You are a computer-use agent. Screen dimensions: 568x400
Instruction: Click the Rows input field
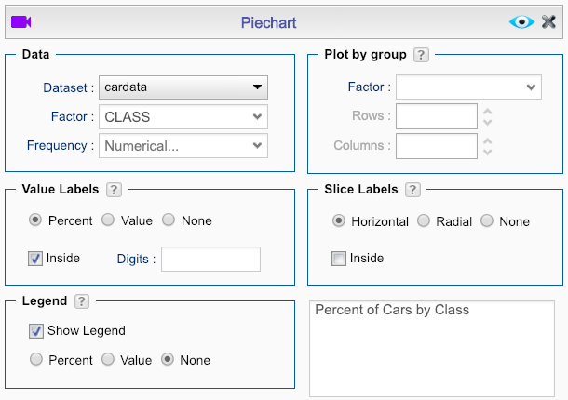point(437,116)
